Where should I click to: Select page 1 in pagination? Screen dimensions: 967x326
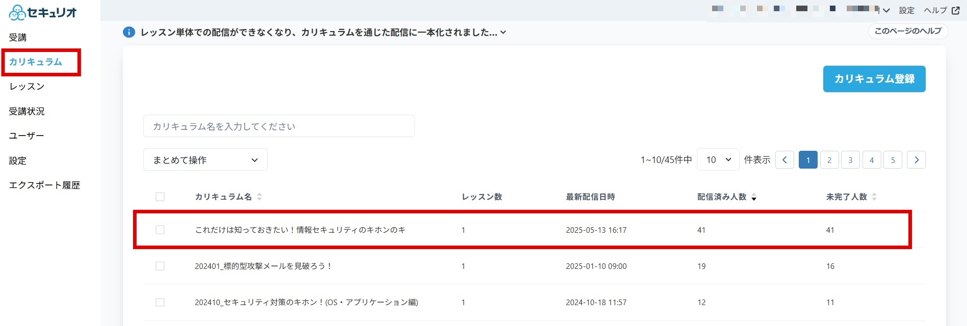click(808, 160)
